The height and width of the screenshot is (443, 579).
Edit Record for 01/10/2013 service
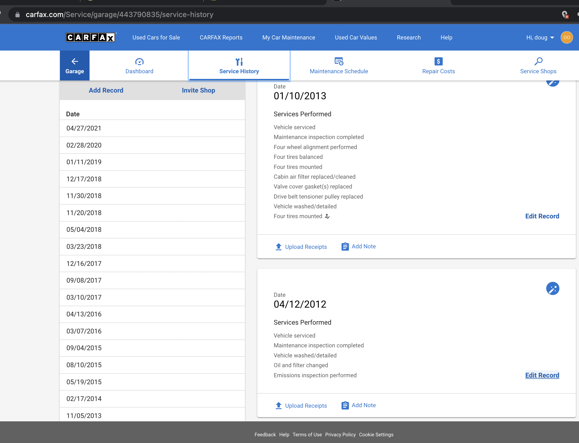click(x=542, y=216)
